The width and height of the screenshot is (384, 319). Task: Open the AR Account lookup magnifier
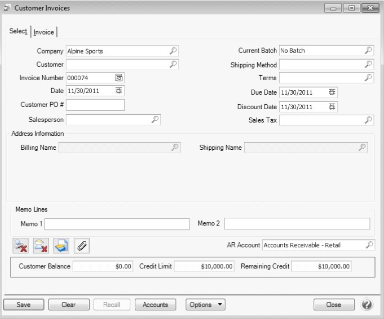[x=368, y=245]
